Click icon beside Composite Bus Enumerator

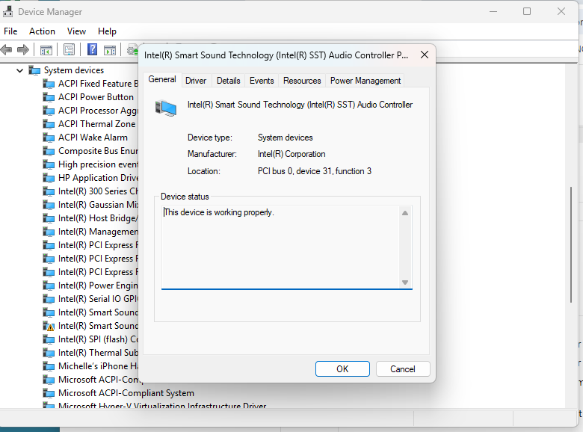pos(49,151)
